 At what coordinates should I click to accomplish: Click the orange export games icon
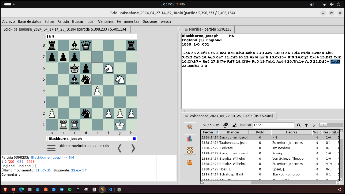tap(190, 162)
